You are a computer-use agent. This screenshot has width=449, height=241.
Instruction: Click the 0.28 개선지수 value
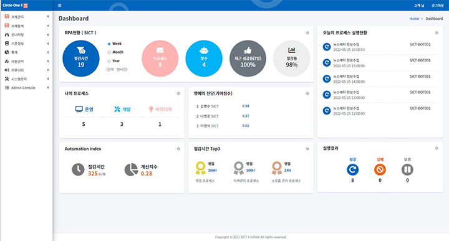coord(147,174)
